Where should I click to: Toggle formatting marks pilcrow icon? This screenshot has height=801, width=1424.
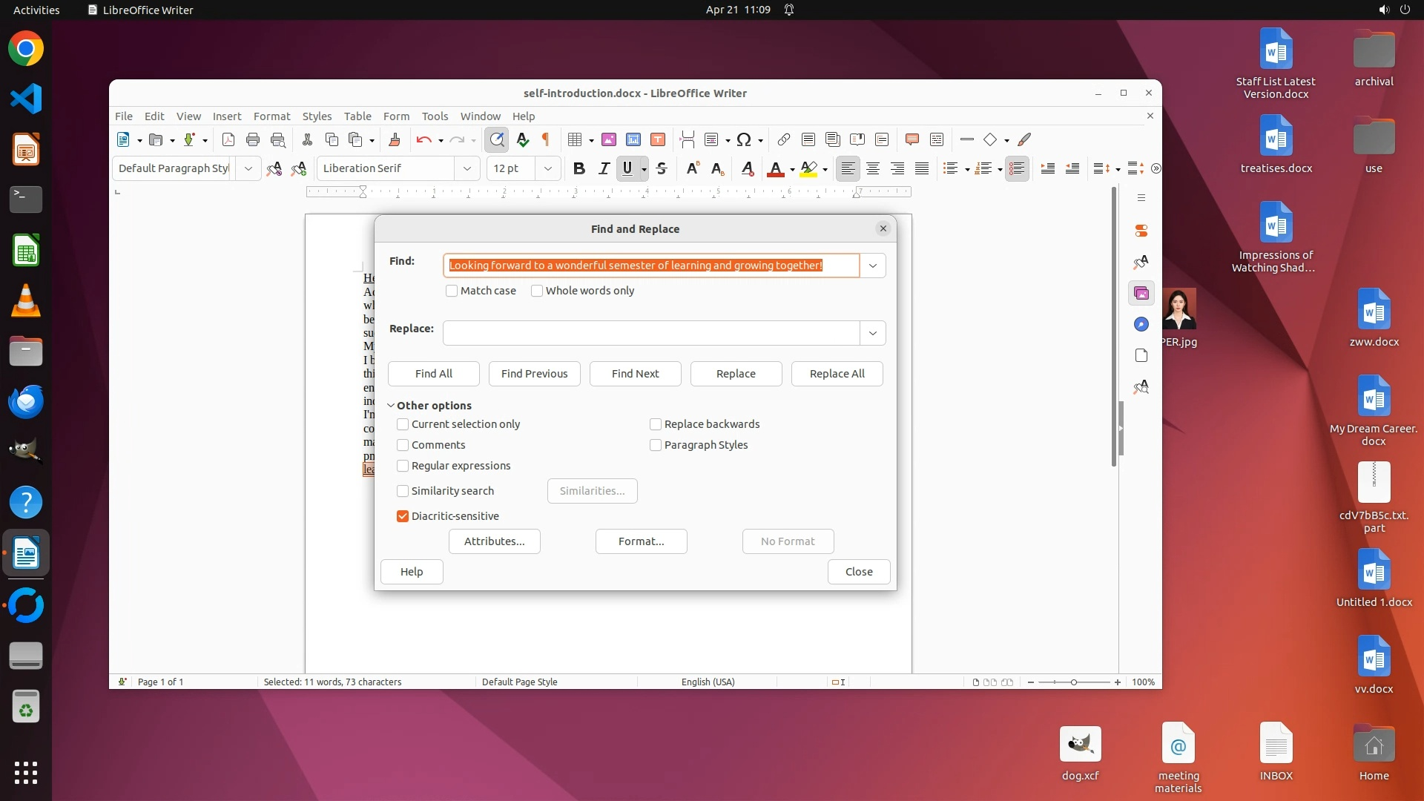[546, 139]
